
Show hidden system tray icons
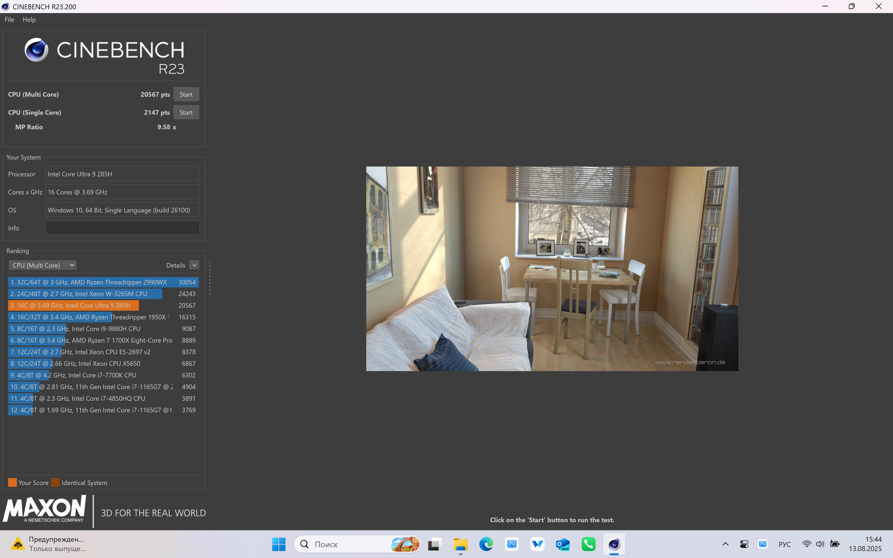[x=725, y=544]
